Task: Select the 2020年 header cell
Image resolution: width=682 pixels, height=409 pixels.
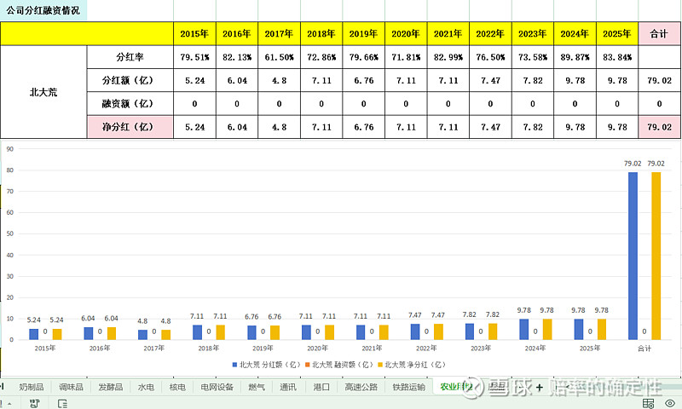Action: tap(406, 33)
